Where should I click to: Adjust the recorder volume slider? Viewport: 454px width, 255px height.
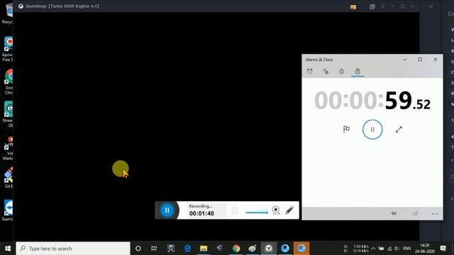(257, 212)
